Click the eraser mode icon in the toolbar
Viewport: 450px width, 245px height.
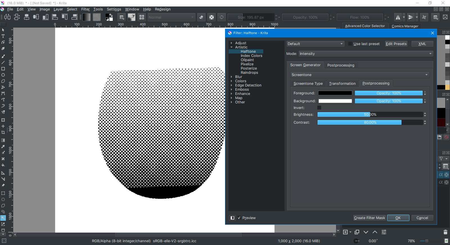tap(201, 17)
